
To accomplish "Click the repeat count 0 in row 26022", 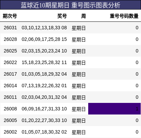I will click(137, 62).
